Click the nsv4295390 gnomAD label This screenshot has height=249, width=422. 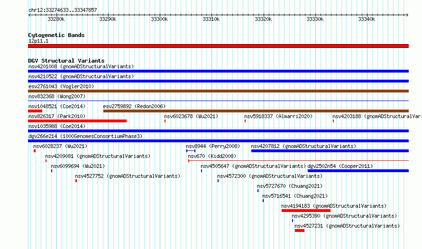pos(344,216)
